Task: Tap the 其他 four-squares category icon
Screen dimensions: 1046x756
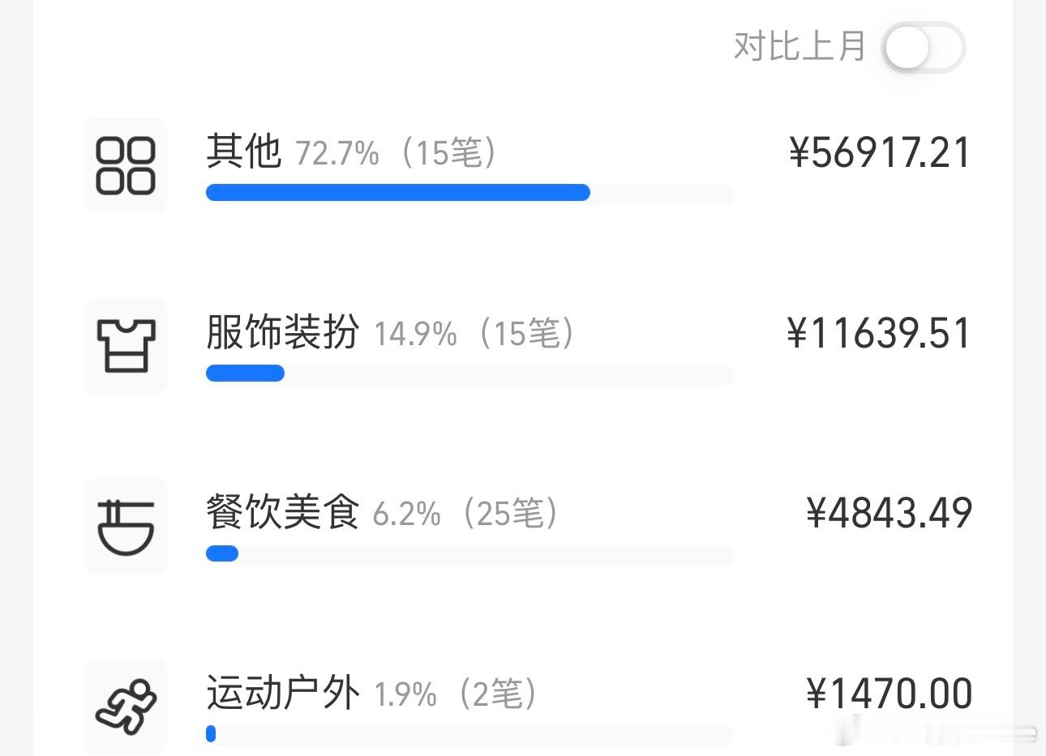Action: [x=126, y=165]
